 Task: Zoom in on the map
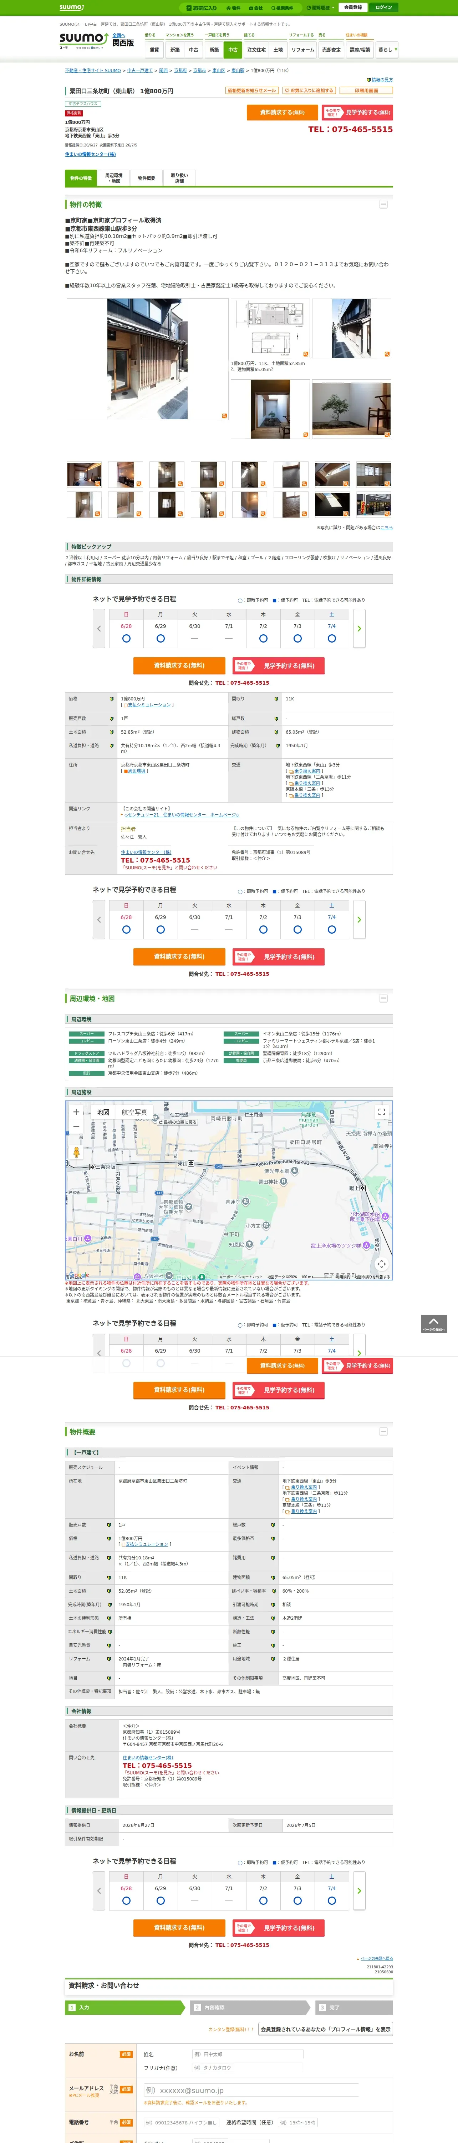pyautogui.click(x=76, y=1112)
